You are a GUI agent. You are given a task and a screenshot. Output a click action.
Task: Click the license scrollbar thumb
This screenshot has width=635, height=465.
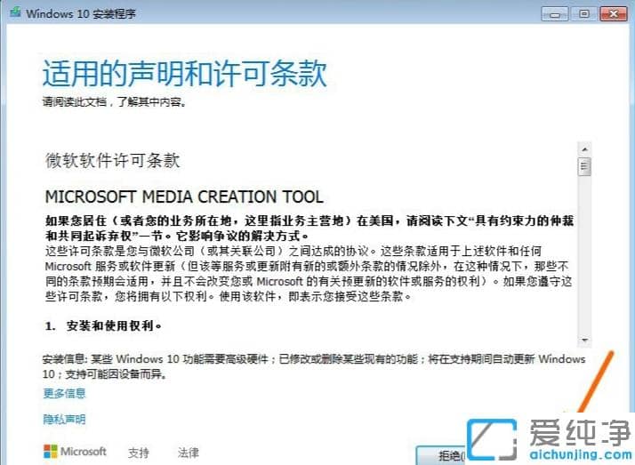click(x=584, y=166)
